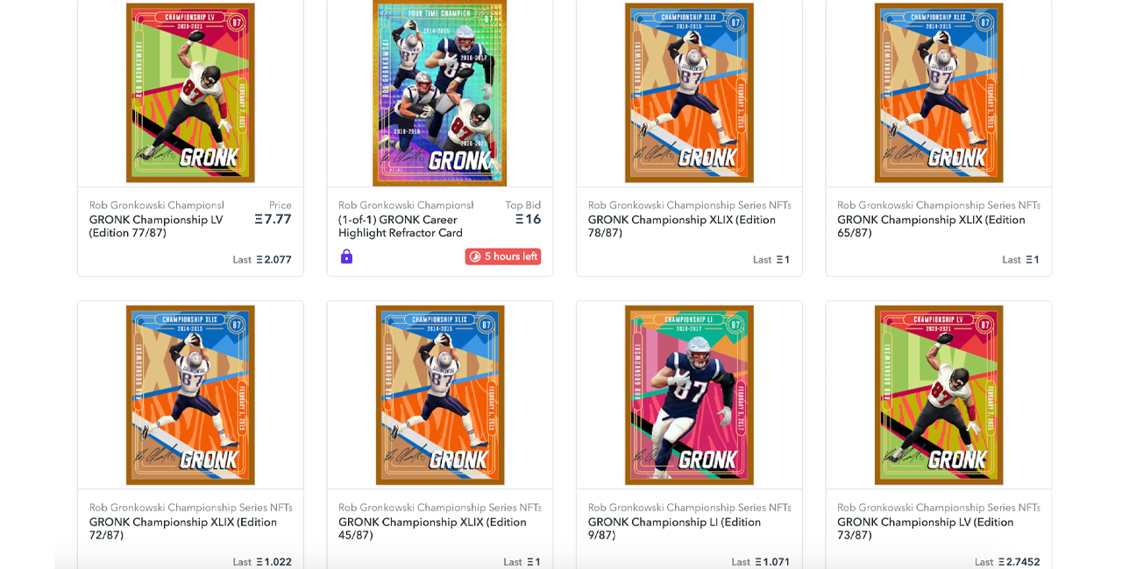The image size is (1122, 569).
Task: Click title GRONK Championship LV (Edition 77/87)
Action: coord(156,227)
